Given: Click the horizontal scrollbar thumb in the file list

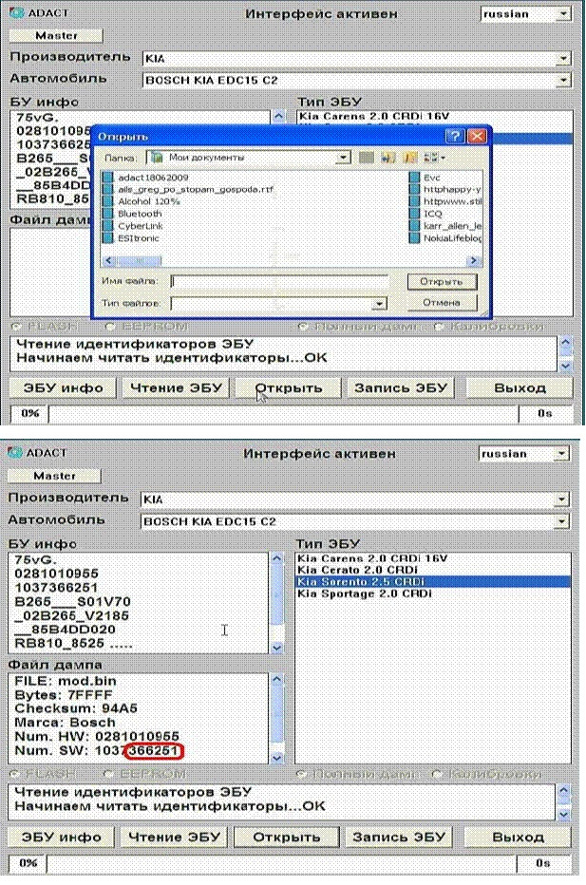Looking at the screenshot, I should [x=140, y=261].
